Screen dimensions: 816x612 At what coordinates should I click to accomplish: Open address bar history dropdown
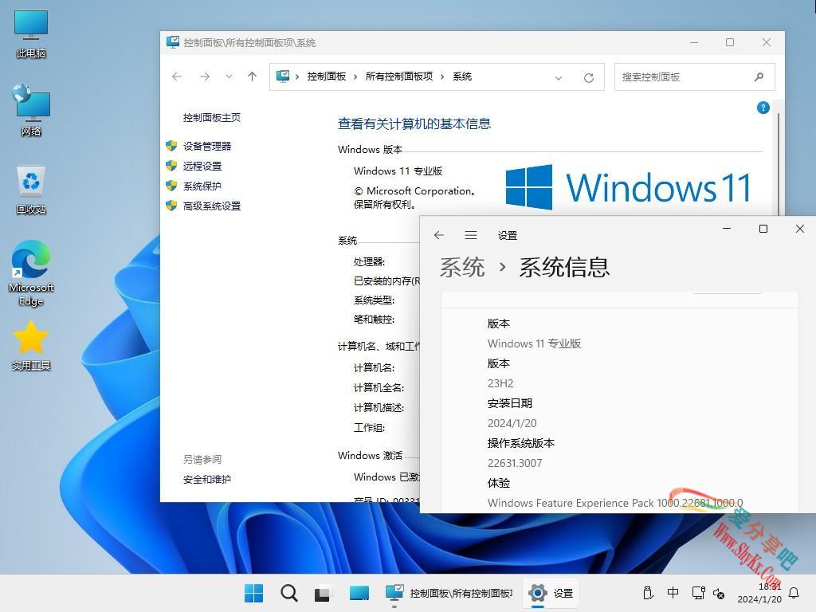coord(559,77)
